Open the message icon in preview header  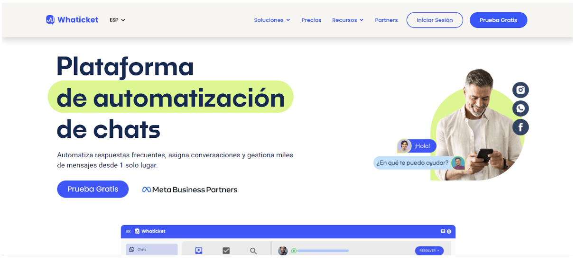pyautogui.click(x=443, y=231)
